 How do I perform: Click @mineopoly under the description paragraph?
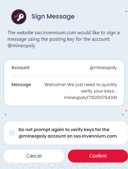21,46
